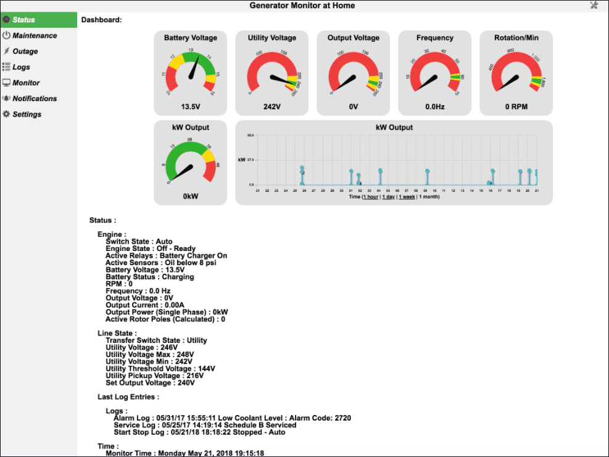Click the Outage lightning icon
The height and width of the screenshot is (457, 609).
click(6, 51)
